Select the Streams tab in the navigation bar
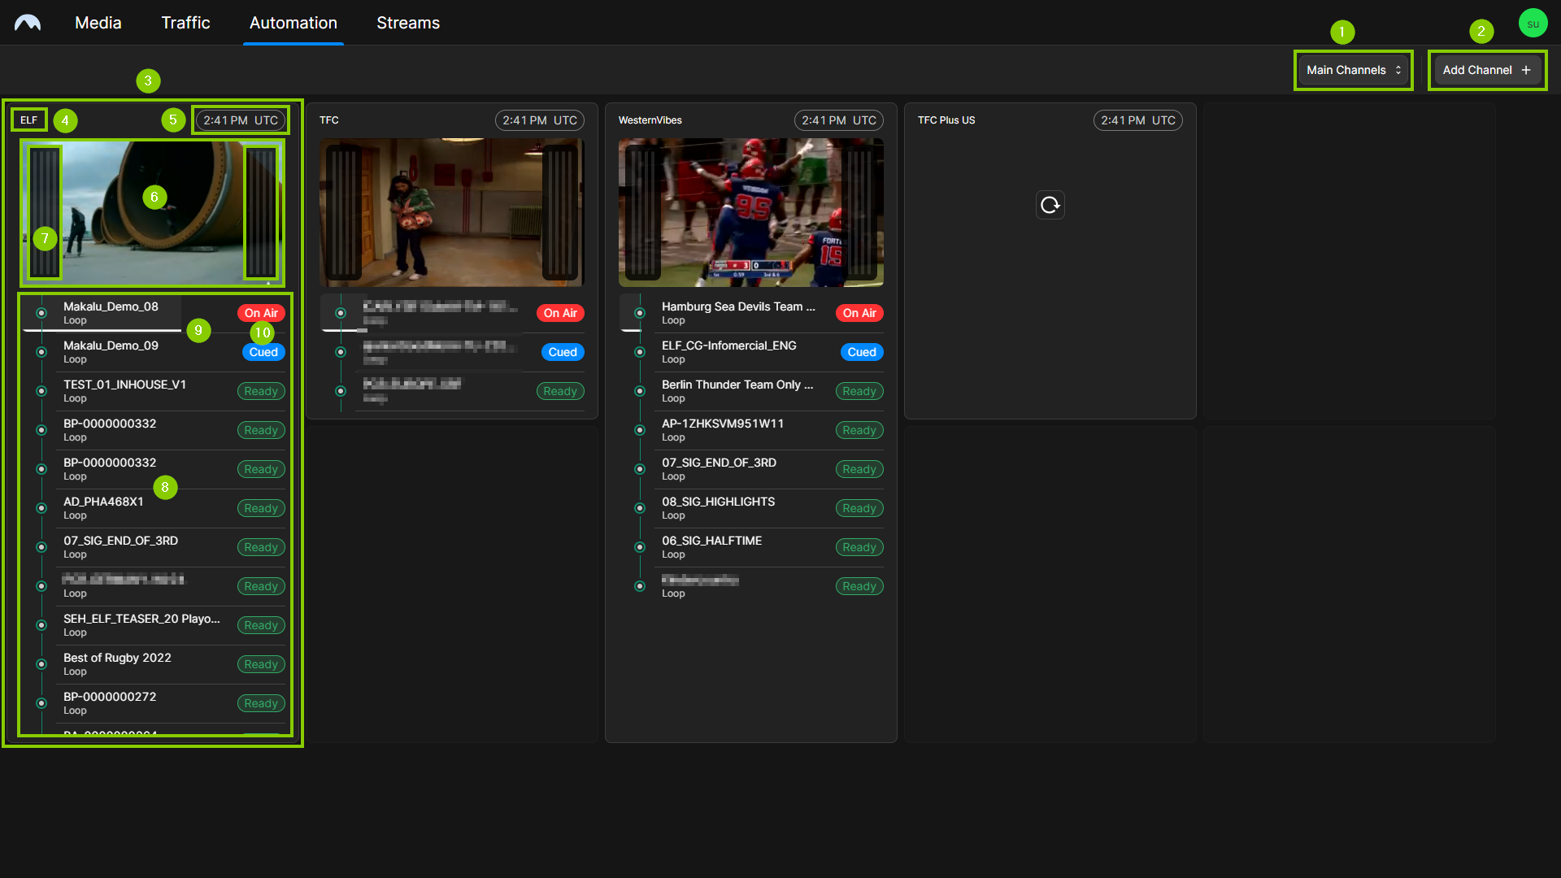The image size is (1561, 878). [407, 23]
